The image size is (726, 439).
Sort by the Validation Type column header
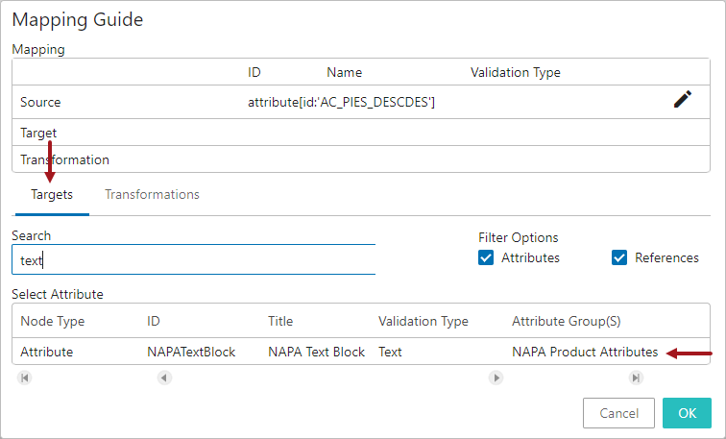pos(423,322)
